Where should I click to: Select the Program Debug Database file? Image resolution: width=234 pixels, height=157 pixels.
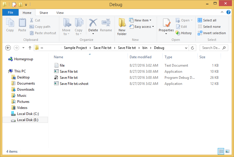(x=136, y=78)
